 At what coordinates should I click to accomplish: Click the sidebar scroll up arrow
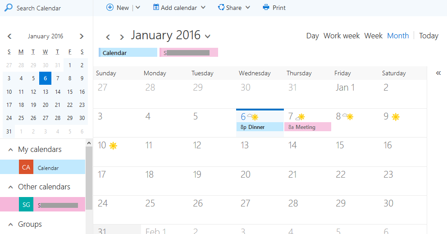[89, 143]
